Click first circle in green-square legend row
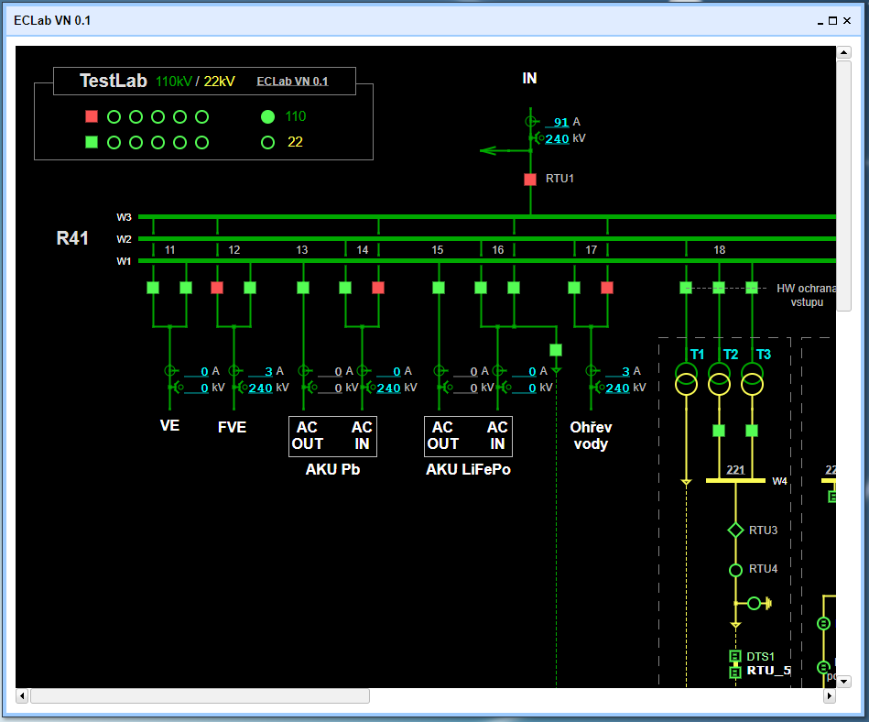The image size is (869, 722). (x=114, y=143)
